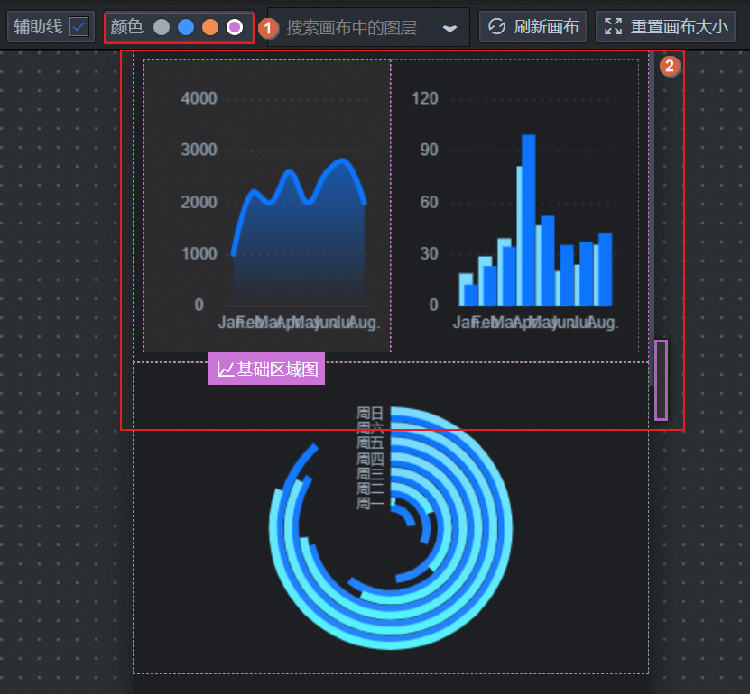Toggle the 辅助线 checkbox
The image size is (750, 694).
click(79, 27)
